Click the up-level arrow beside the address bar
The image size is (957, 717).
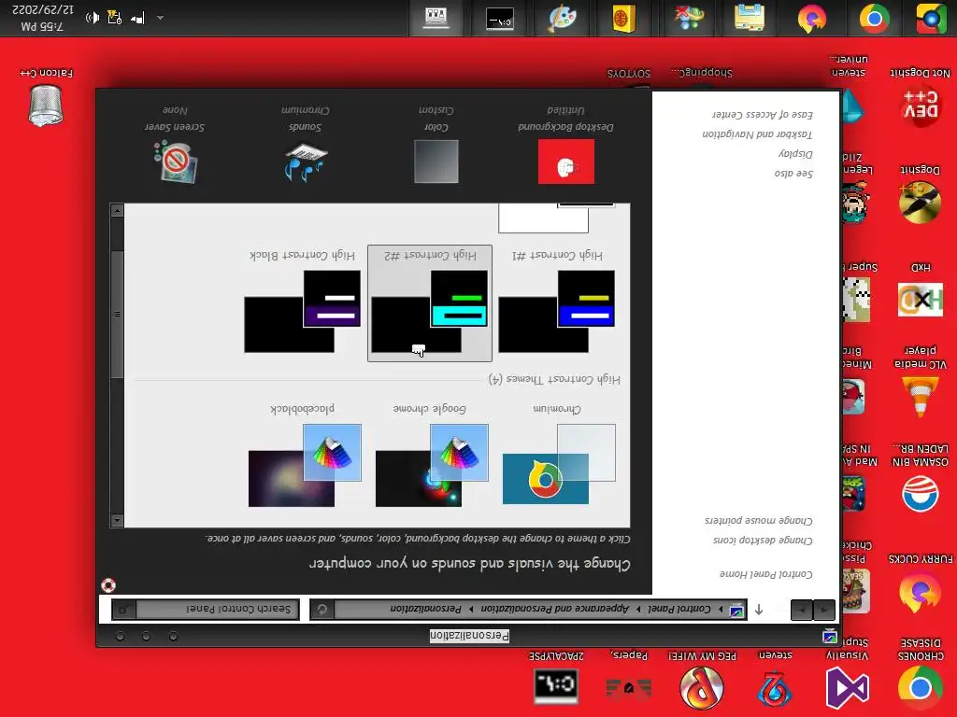coord(759,609)
